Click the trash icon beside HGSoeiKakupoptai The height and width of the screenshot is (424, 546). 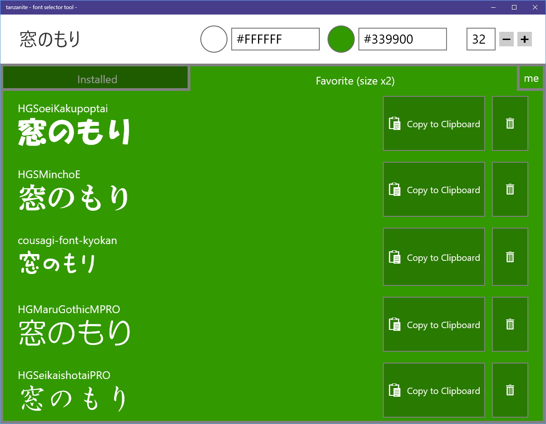click(x=510, y=123)
